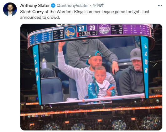Screen dimensions: 166x132
Task: Click the Sacramento Kings logo on scoreboard
Action: [104, 29]
